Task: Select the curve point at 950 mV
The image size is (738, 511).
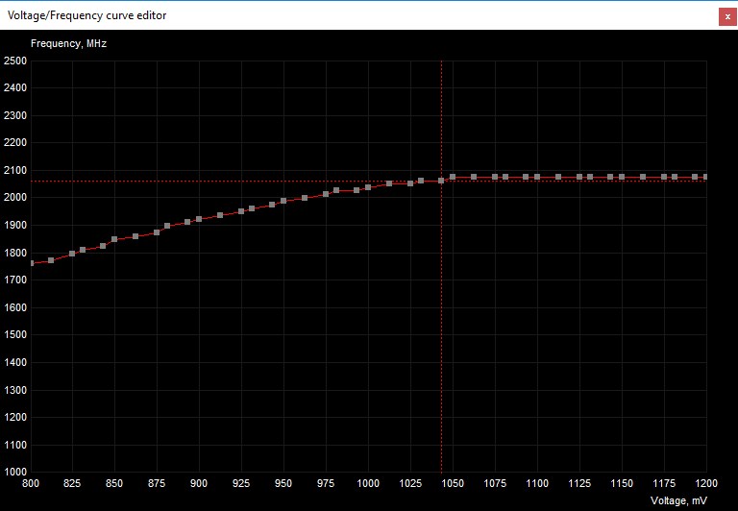Action: point(283,201)
